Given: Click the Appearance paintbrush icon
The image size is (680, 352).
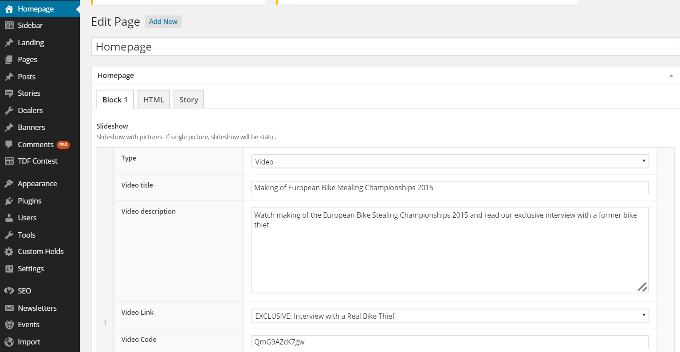Looking at the screenshot, I should tap(9, 184).
